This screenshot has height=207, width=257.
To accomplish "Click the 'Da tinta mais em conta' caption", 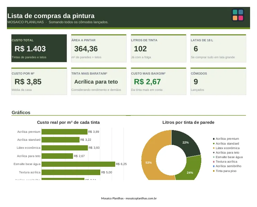I will click(147, 90).
